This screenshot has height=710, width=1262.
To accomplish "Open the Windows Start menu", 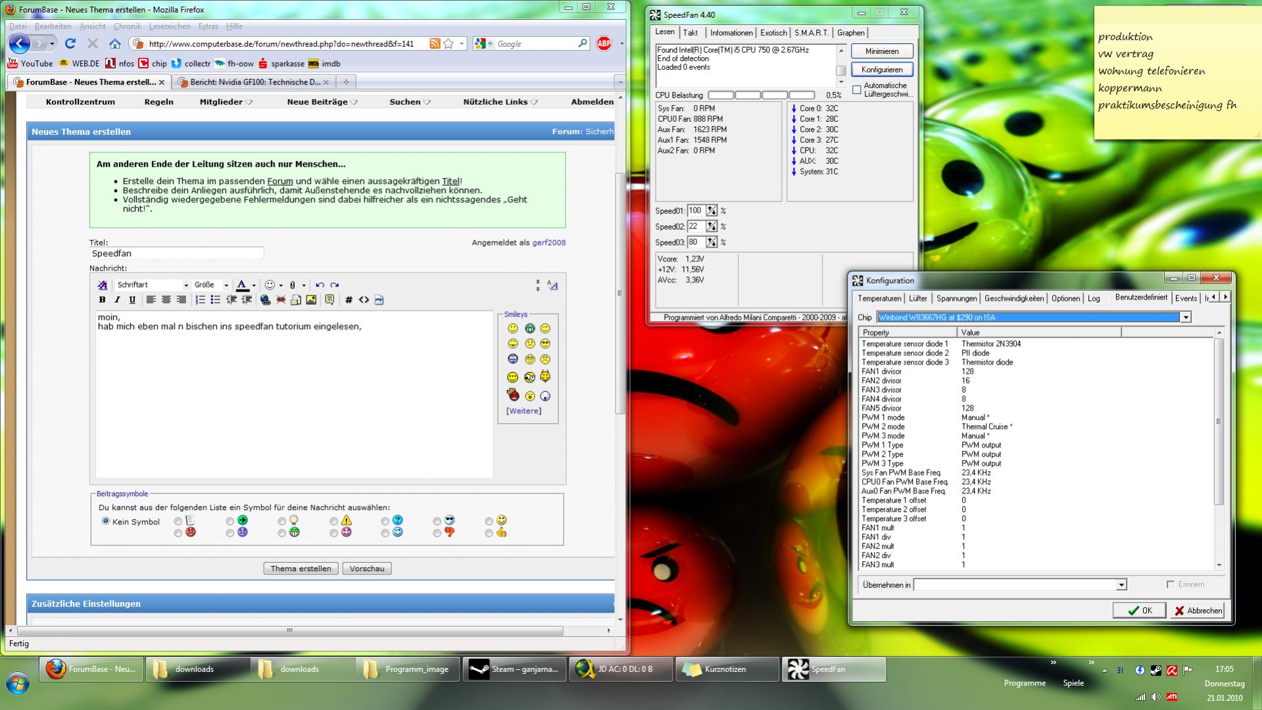I will [x=17, y=683].
